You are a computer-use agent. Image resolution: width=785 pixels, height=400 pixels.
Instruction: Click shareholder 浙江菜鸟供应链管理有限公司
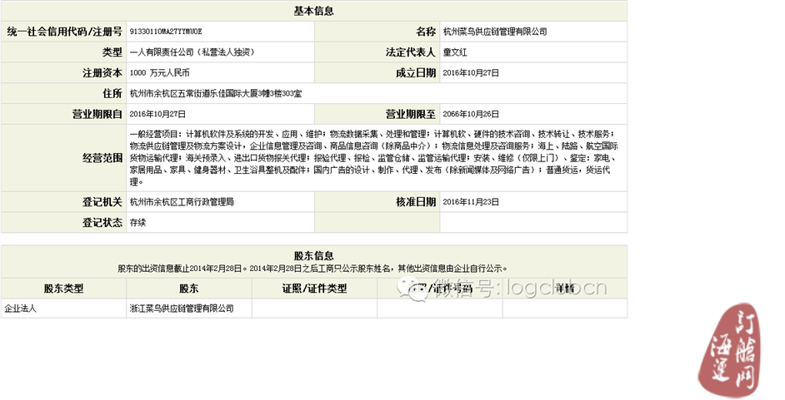182,309
